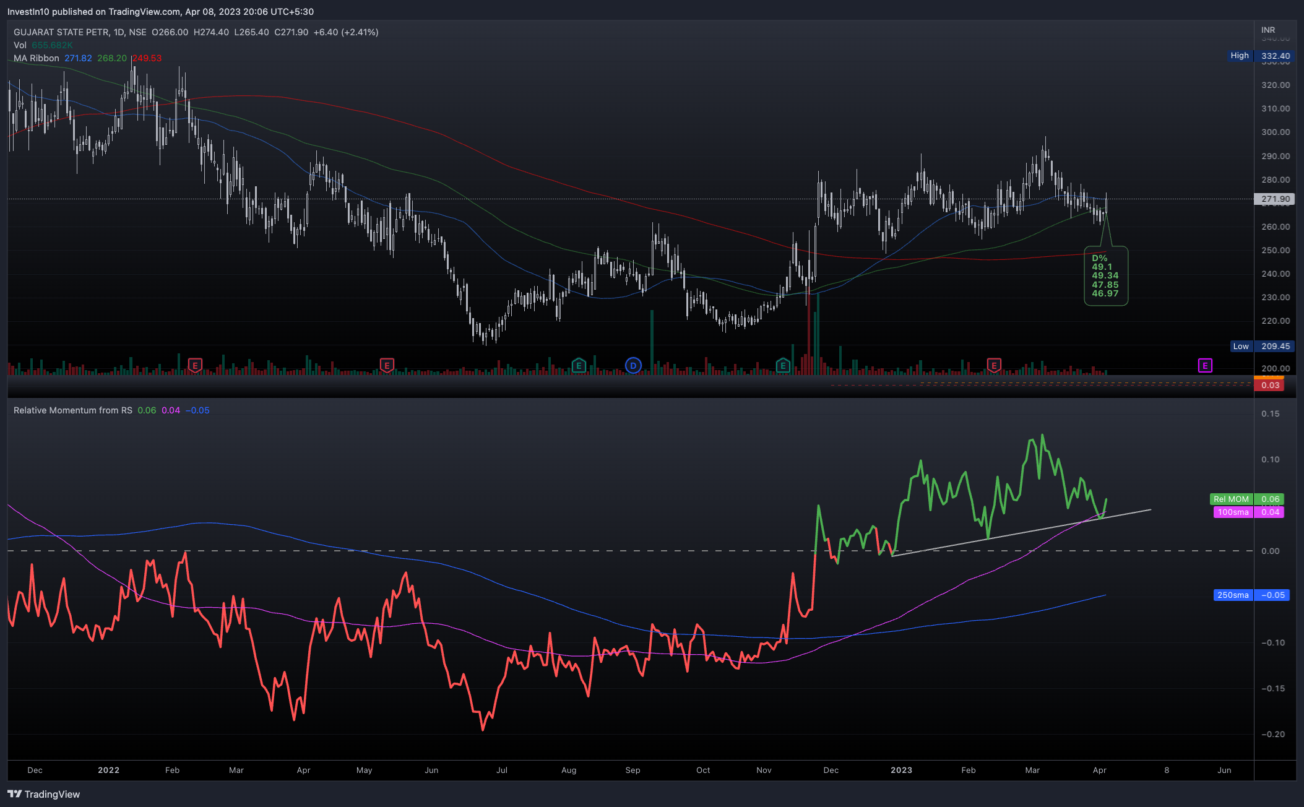Click the +6.40 (+2.41%) change value
1304x807 pixels.
pos(346,32)
